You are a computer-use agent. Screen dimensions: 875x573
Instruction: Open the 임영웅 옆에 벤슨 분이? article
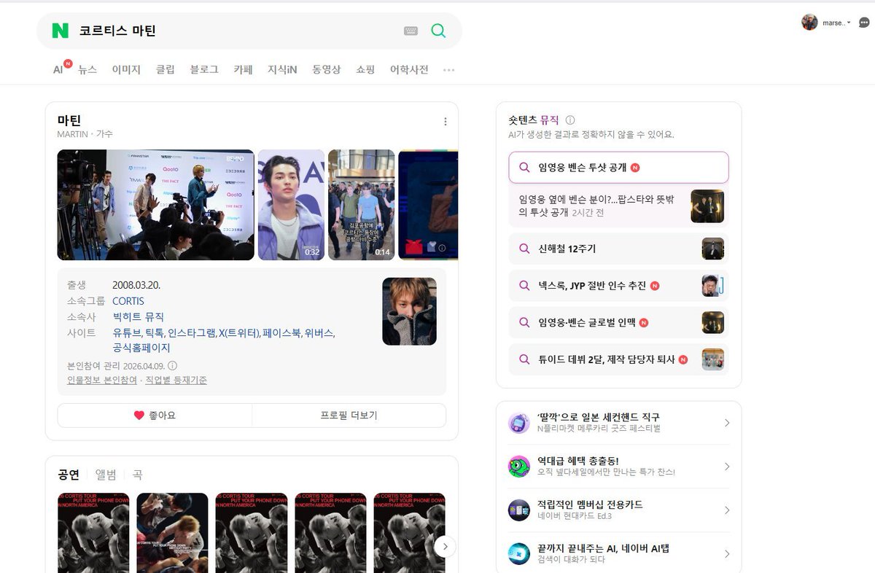coord(618,206)
